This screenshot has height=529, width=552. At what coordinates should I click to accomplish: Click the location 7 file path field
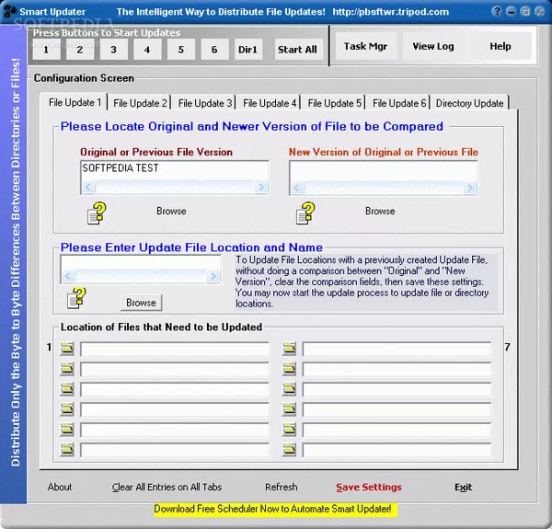397,349
